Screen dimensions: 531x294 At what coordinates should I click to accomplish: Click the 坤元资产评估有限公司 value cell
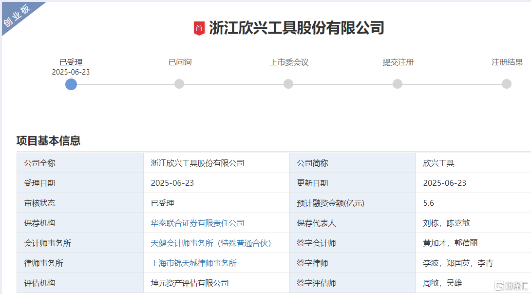(216, 283)
